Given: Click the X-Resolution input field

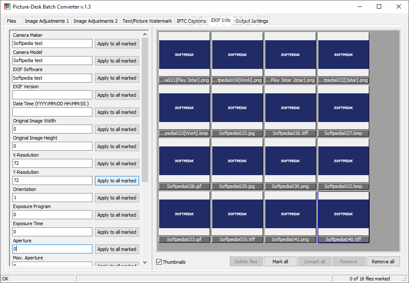Looking at the screenshot, I should click(52, 164).
